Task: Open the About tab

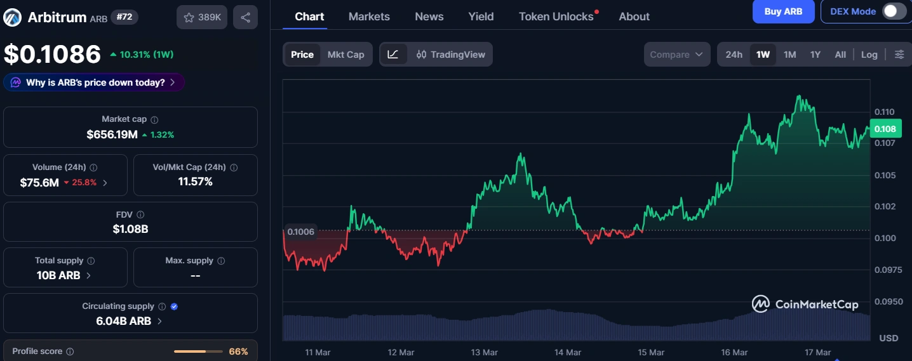Action: coord(634,16)
